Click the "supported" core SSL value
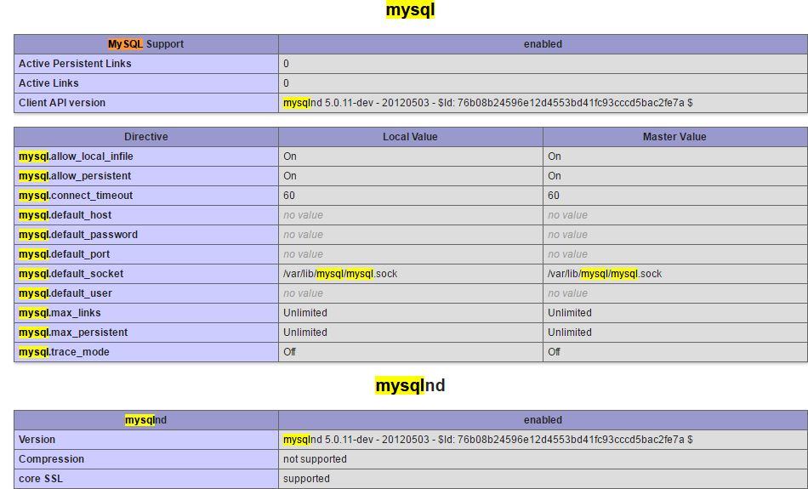 (x=306, y=479)
